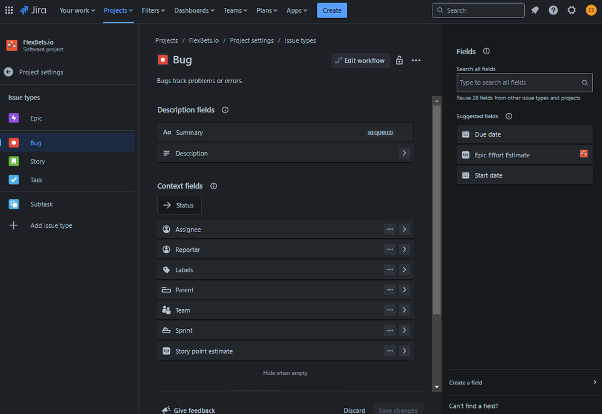602x414 pixels.
Task: Click the Summary required field row
Action: pyautogui.click(x=285, y=133)
